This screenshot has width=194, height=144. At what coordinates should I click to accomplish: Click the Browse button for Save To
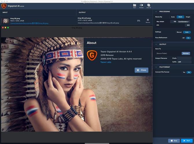[x=186, y=53]
